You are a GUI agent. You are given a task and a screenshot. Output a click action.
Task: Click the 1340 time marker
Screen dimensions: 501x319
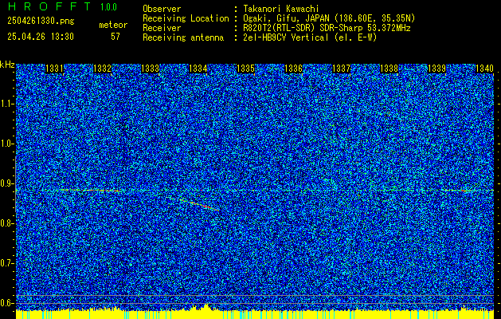(485, 69)
